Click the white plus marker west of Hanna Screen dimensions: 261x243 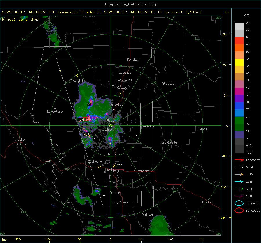coord(164,116)
